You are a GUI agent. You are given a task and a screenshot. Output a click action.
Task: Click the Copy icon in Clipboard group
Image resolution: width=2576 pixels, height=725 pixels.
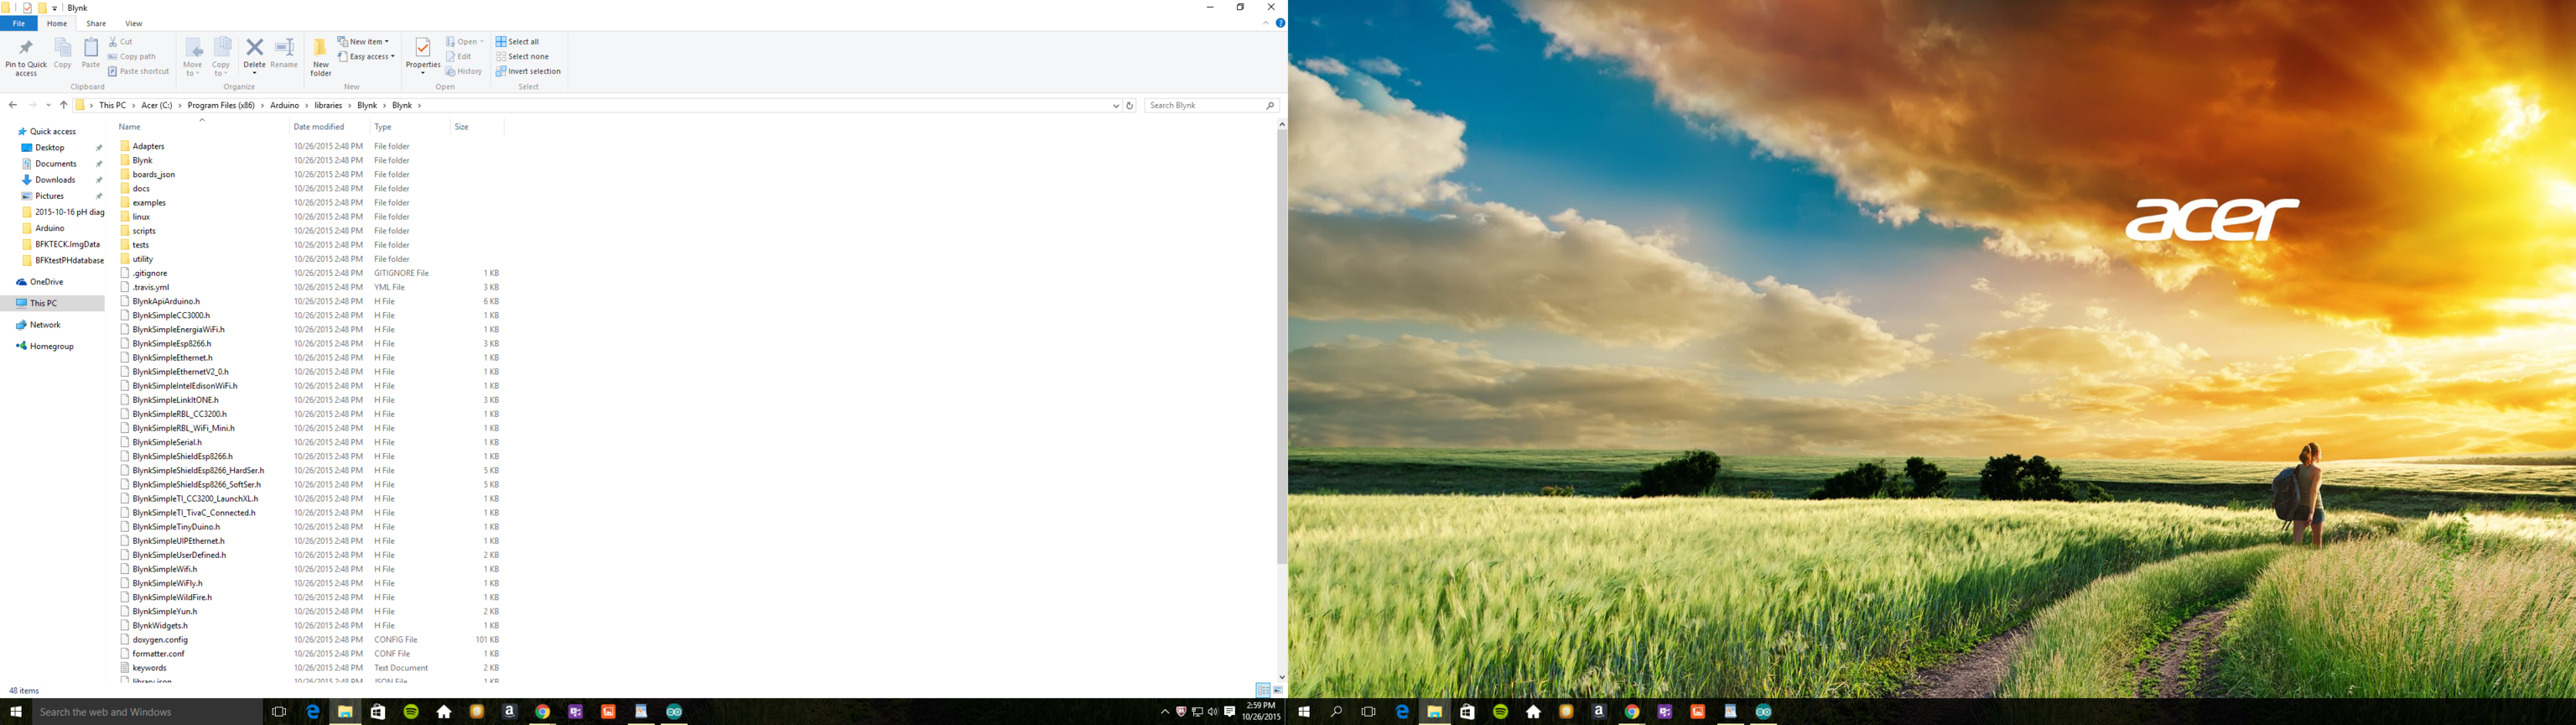(62, 53)
